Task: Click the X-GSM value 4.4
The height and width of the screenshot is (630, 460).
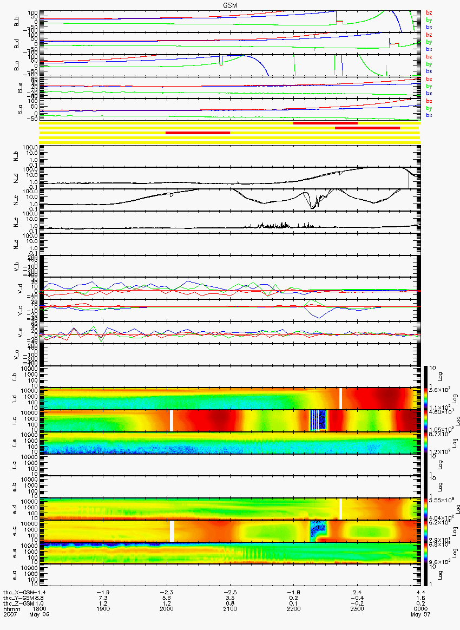Action: tap(421, 593)
